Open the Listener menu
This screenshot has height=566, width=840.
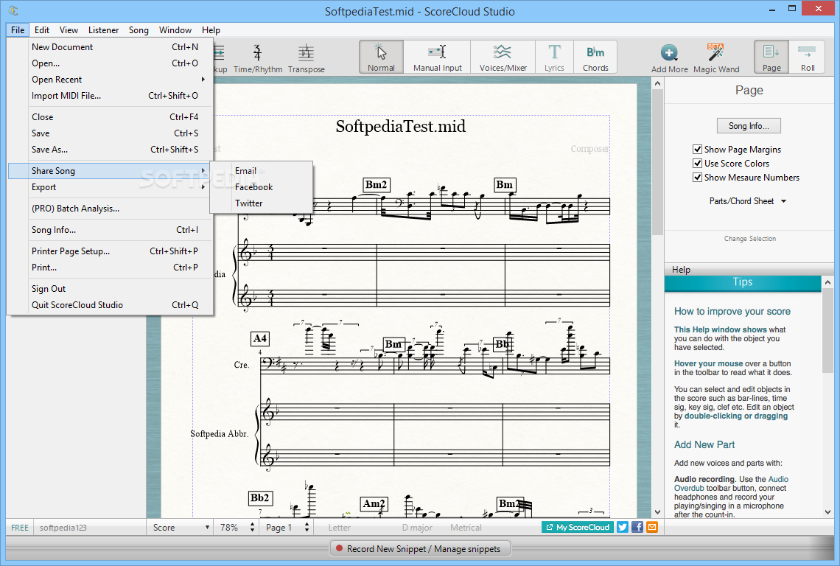click(103, 30)
